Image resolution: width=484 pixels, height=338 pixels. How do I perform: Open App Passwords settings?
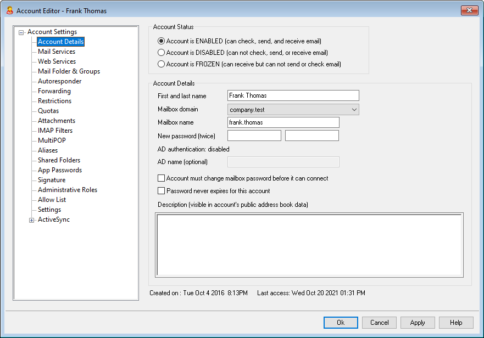coord(59,170)
